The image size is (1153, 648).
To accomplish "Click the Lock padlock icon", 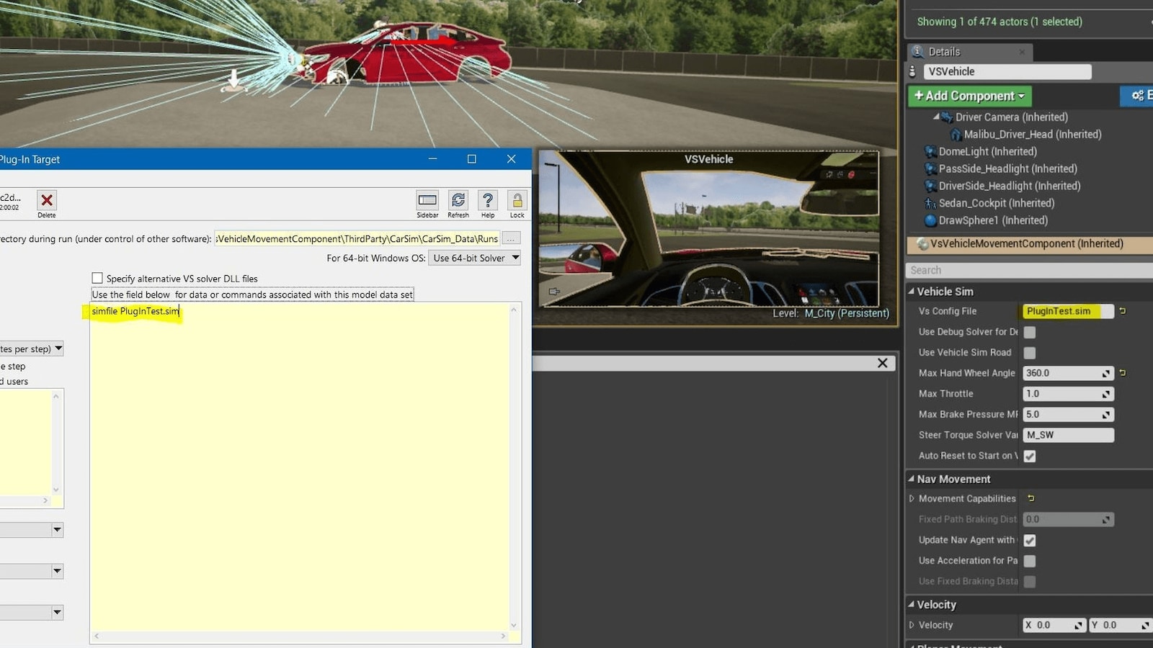I will tap(517, 200).
